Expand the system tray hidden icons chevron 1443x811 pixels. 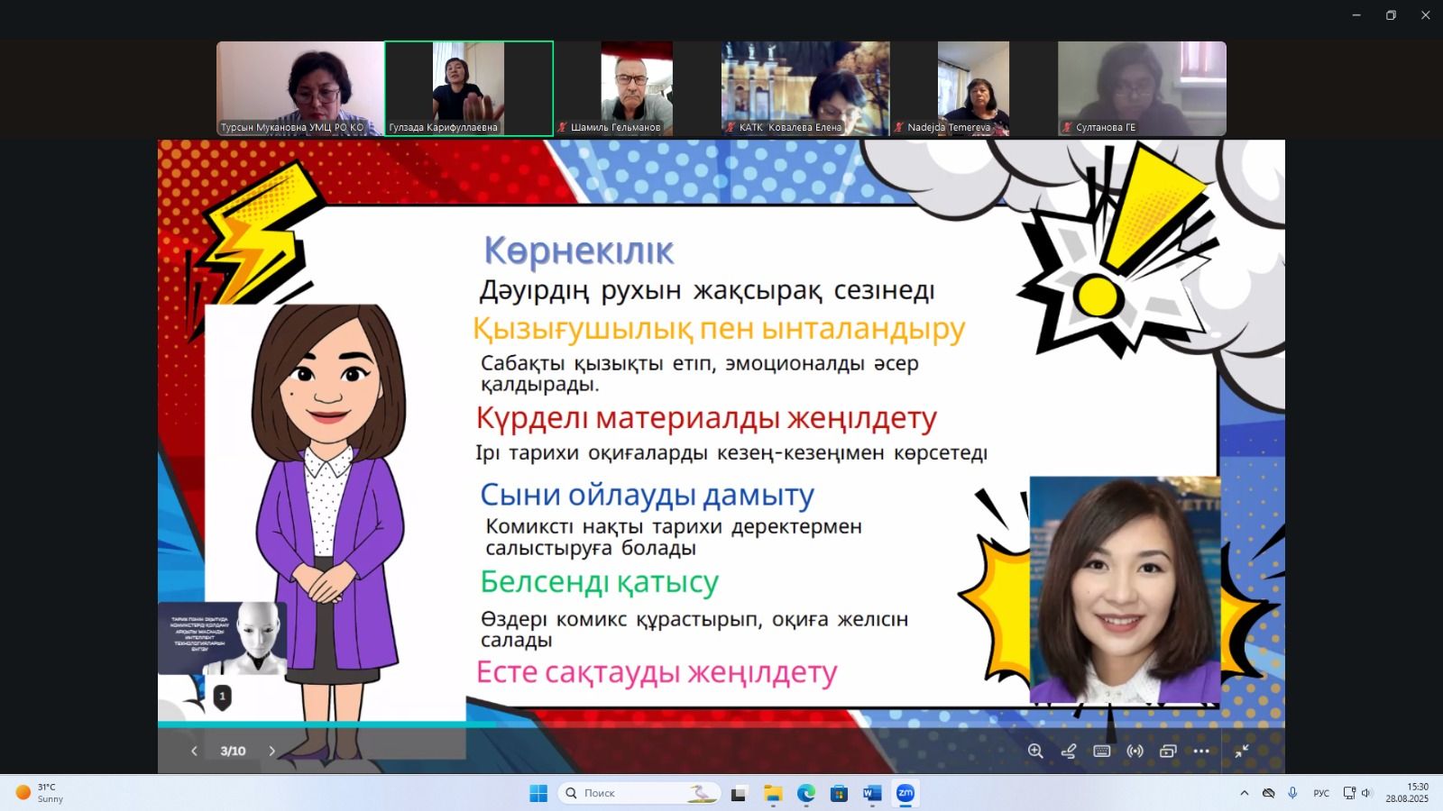click(1245, 793)
